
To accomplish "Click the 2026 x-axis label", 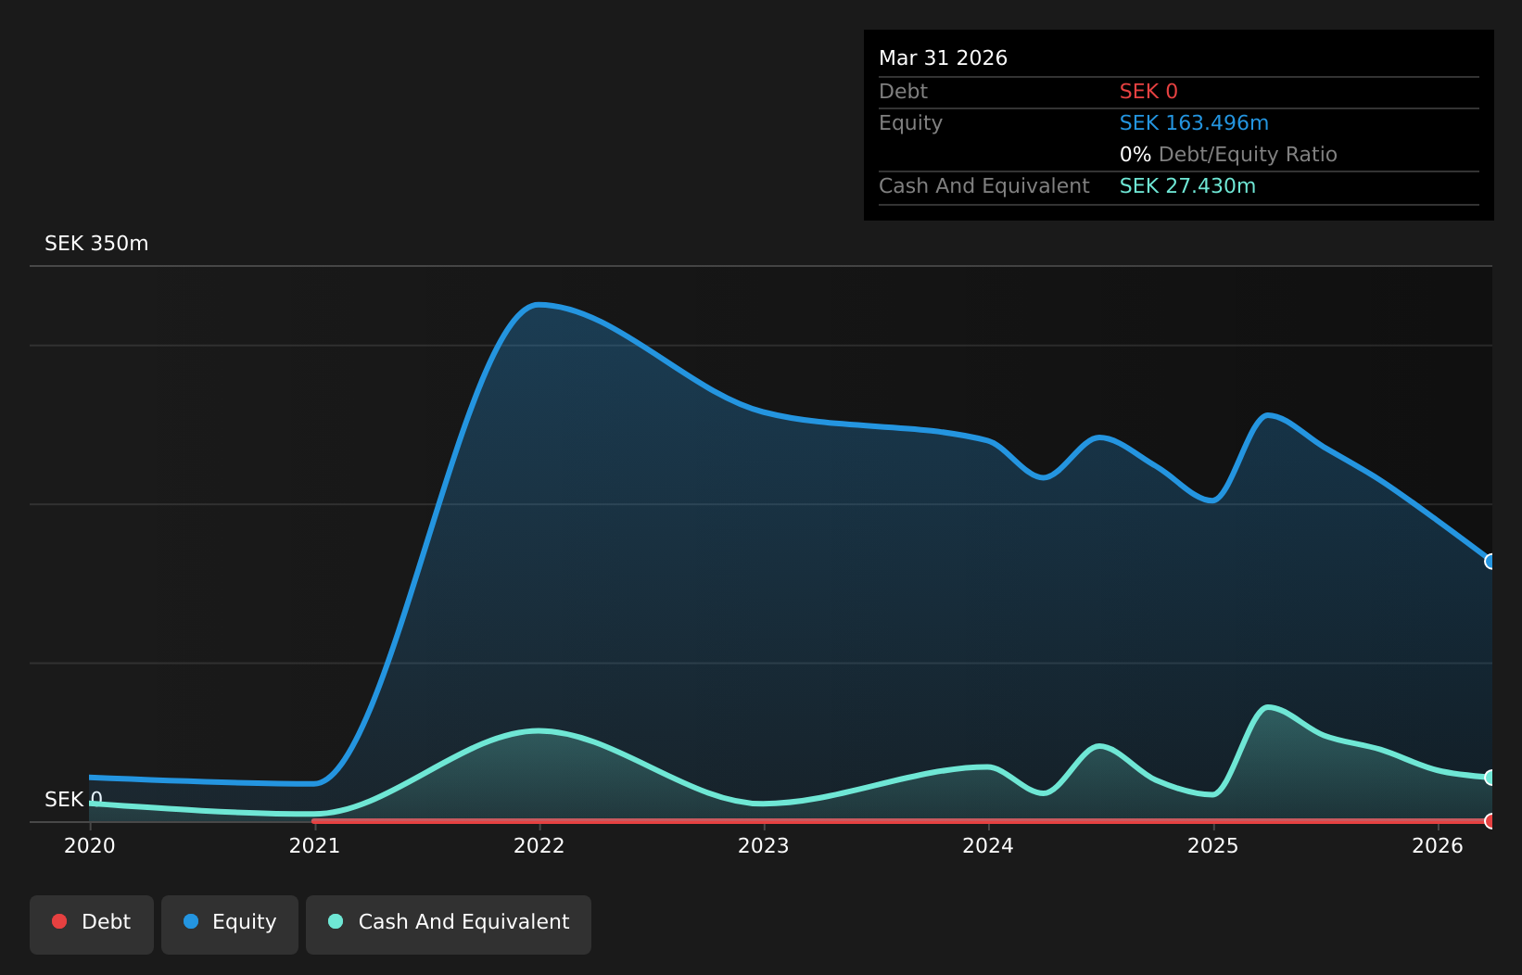I will click(x=1438, y=845).
